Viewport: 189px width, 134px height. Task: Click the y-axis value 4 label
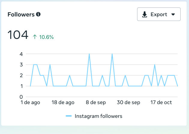pyautogui.click(x=21, y=54)
